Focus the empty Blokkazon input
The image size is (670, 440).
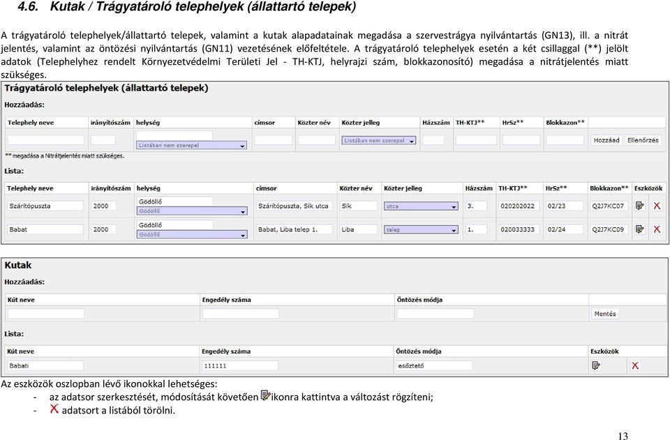[565, 140]
